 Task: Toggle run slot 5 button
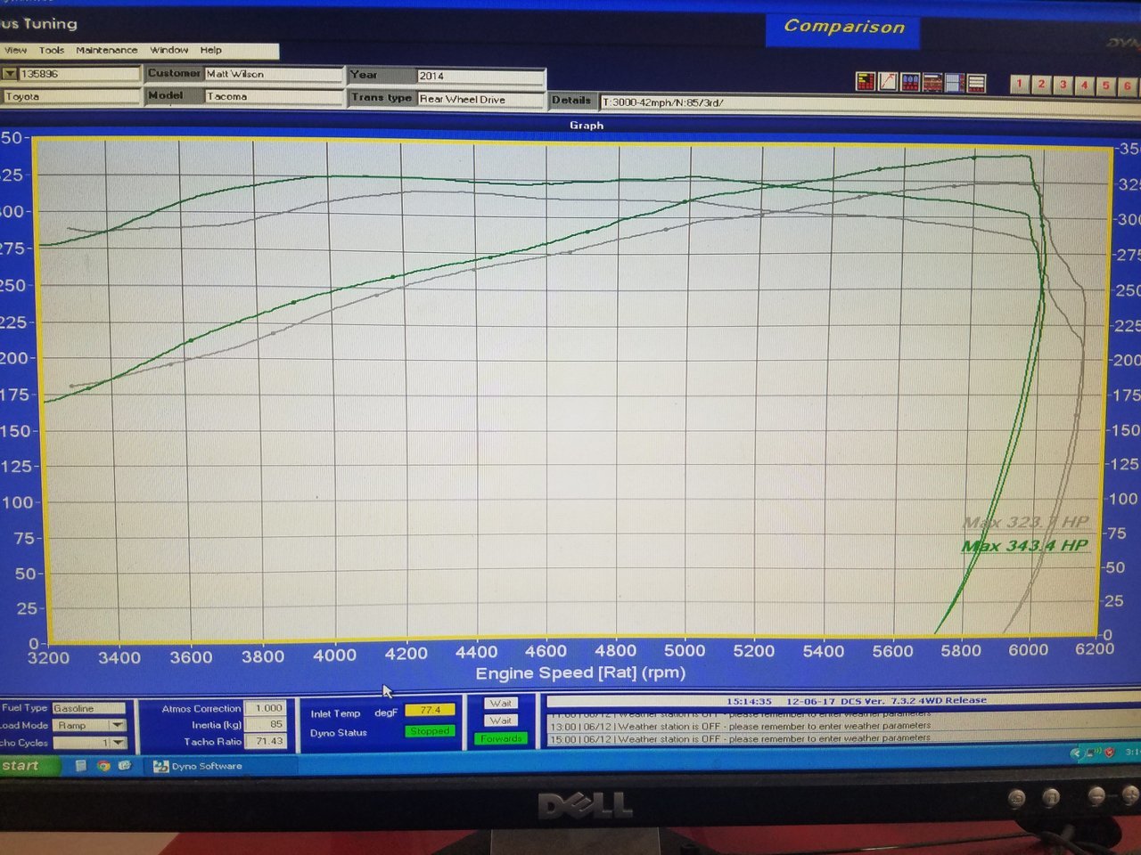[1106, 85]
